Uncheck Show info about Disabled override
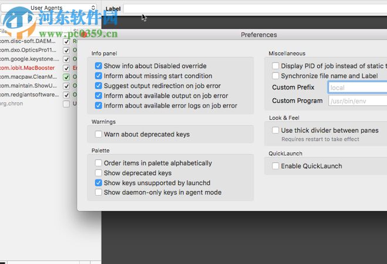 tap(98, 66)
